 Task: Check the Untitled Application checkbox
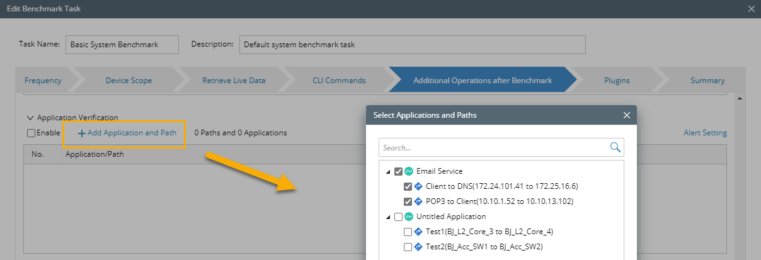(398, 217)
